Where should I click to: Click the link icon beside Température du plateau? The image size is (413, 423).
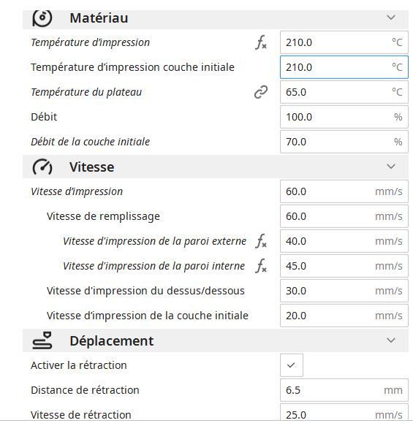pos(261,92)
